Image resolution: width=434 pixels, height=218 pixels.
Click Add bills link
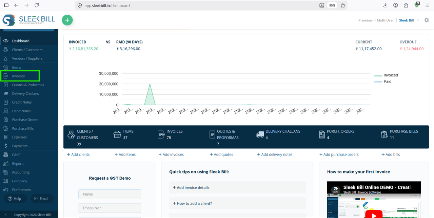click(391, 155)
